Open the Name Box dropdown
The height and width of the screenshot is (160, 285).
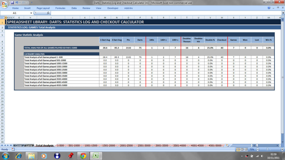coord(31,13)
